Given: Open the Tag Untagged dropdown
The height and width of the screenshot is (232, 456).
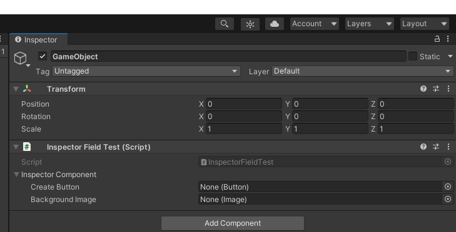Looking at the screenshot, I should tap(146, 71).
